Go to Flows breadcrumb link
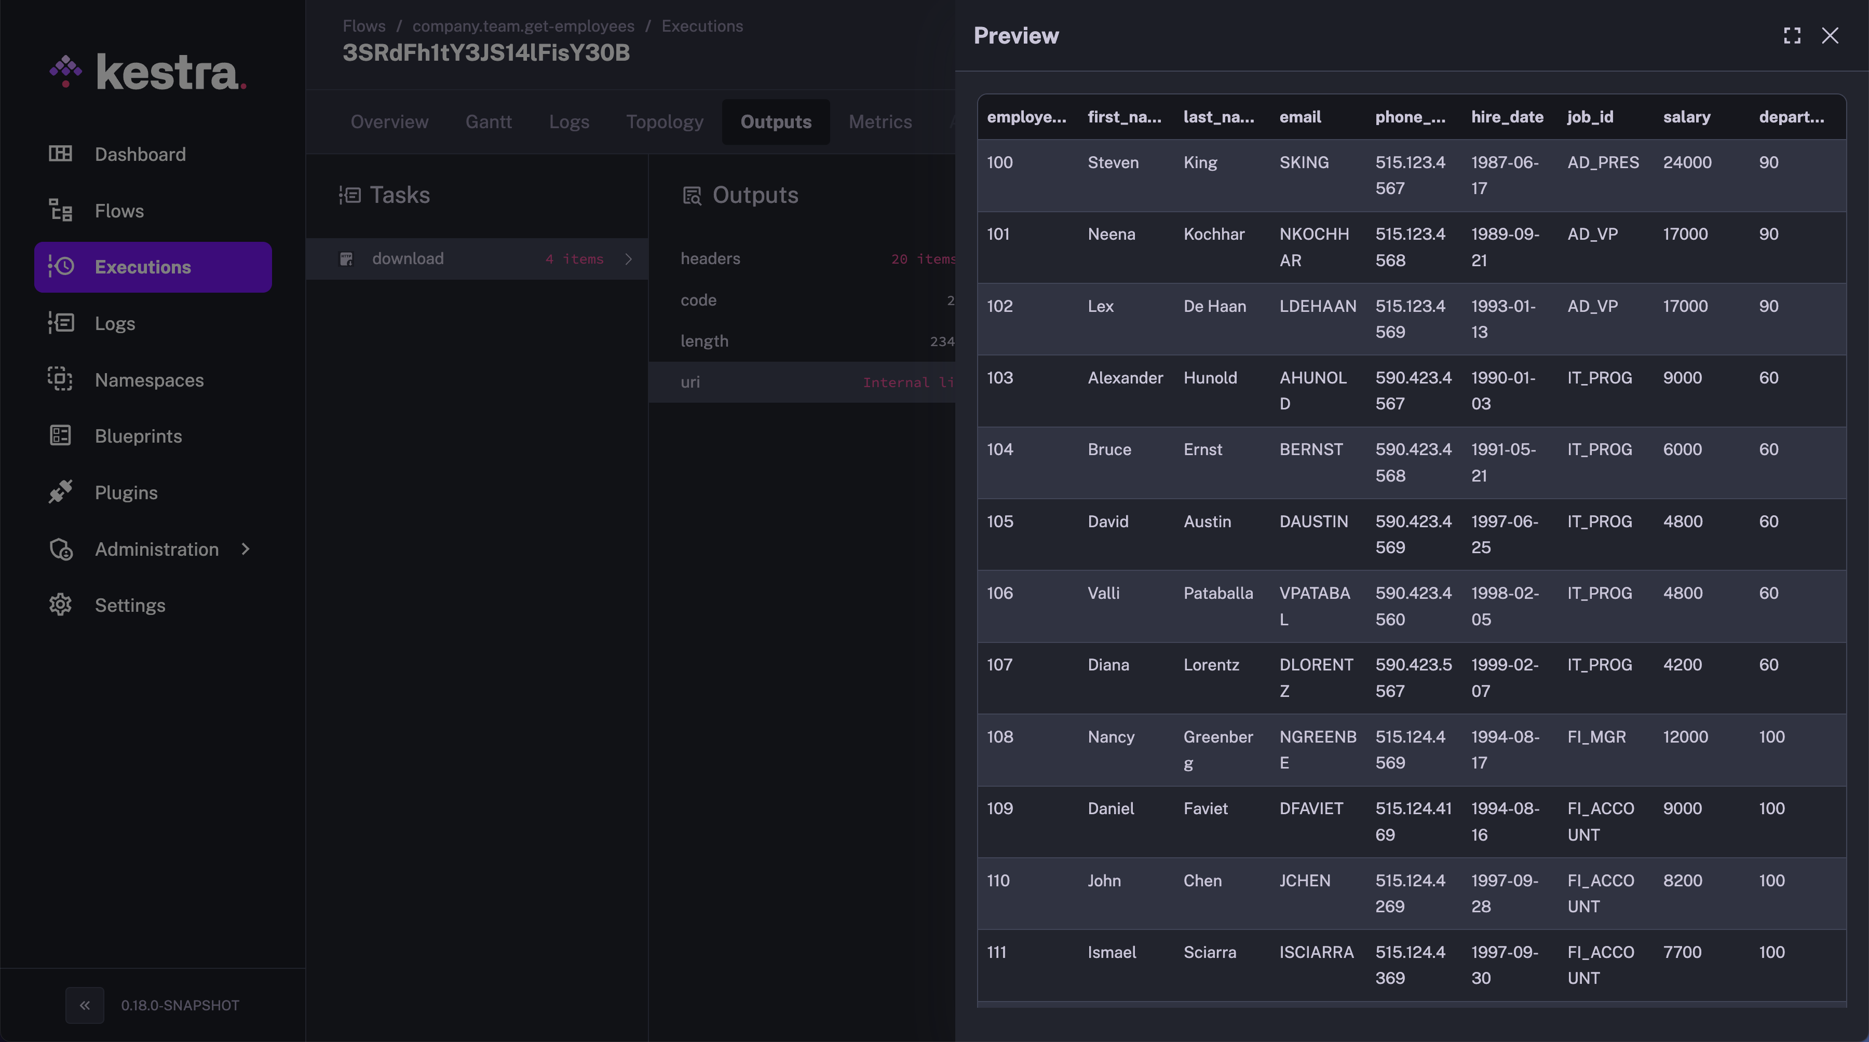Screen dimensions: 1869x1042 coord(363,26)
